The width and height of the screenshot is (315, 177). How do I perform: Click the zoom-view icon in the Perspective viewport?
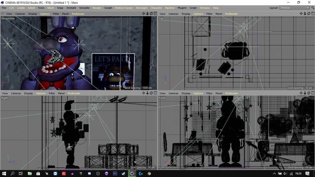147,14
